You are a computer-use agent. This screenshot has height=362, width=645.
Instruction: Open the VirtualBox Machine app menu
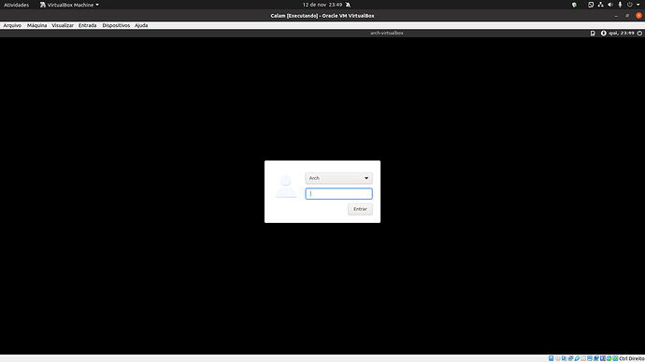69,5
